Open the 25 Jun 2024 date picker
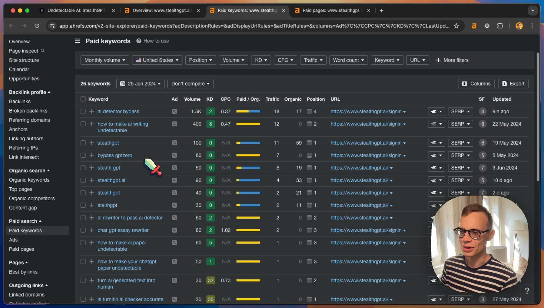The image size is (544, 308). coord(140,84)
